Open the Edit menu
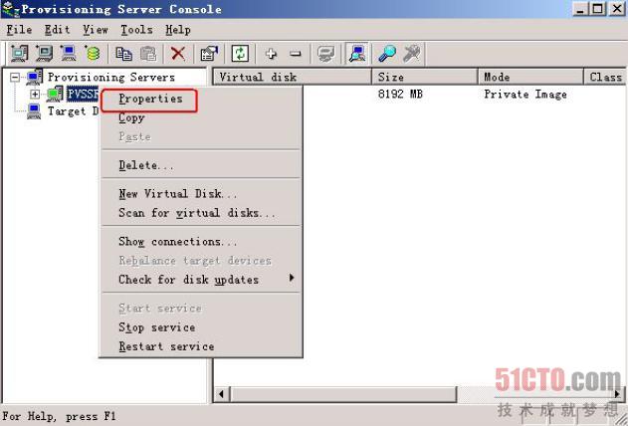 pos(57,30)
